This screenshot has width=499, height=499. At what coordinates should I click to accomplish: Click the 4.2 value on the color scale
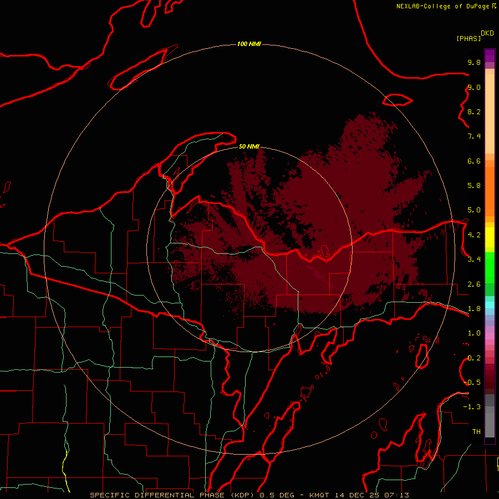pos(474,235)
